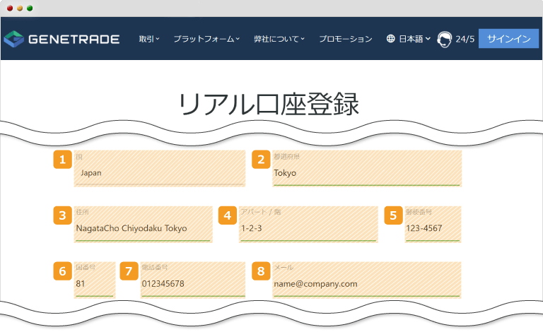Screen dimensions: 543x332
Task: Maximize the window with green button
Action: (x=30, y=8)
